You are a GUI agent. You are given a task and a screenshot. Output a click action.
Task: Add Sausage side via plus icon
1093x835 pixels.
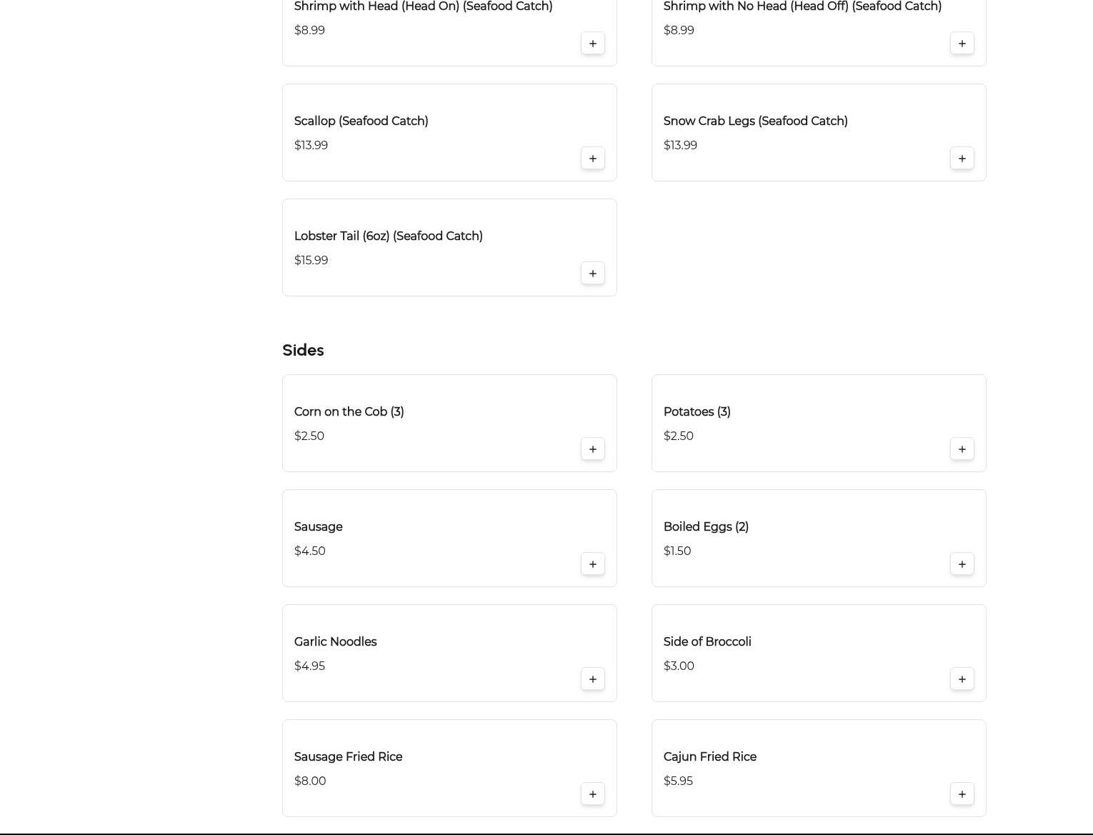pyautogui.click(x=592, y=564)
